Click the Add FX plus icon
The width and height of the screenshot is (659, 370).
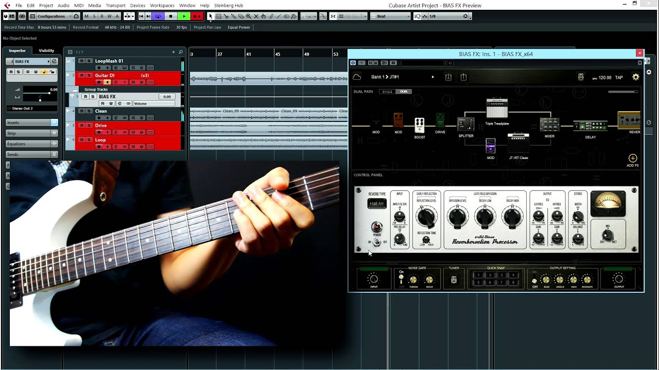click(633, 158)
